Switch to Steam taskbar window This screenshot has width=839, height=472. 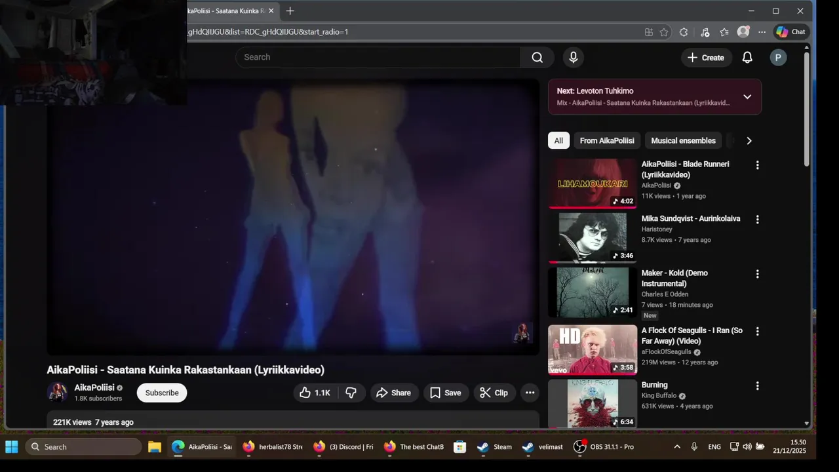point(495,447)
